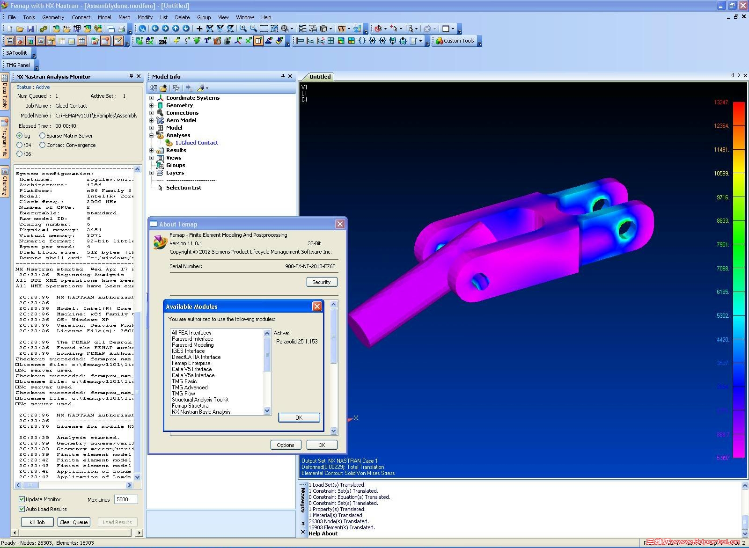Click the Security button in About Femap
The width and height of the screenshot is (749, 548).
[322, 282]
